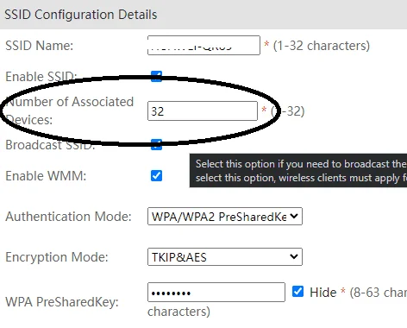The image size is (407, 328).
Task: Click the WPA PreSharedKey password field
Action: pyautogui.click(x=216, y=293)
